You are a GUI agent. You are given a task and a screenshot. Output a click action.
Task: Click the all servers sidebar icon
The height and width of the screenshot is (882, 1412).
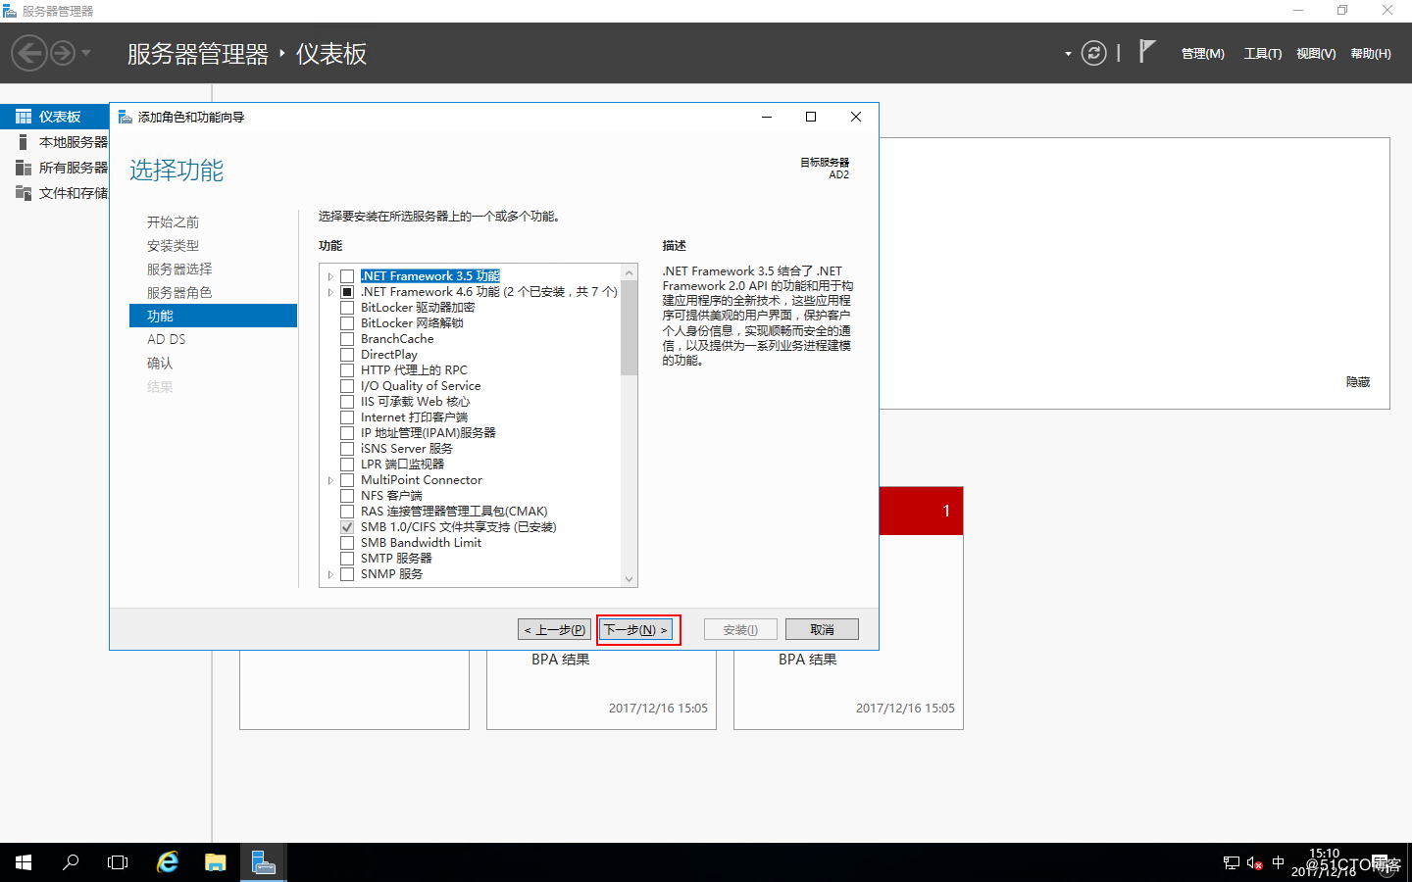pyautogui.click(x=24, y=168)
